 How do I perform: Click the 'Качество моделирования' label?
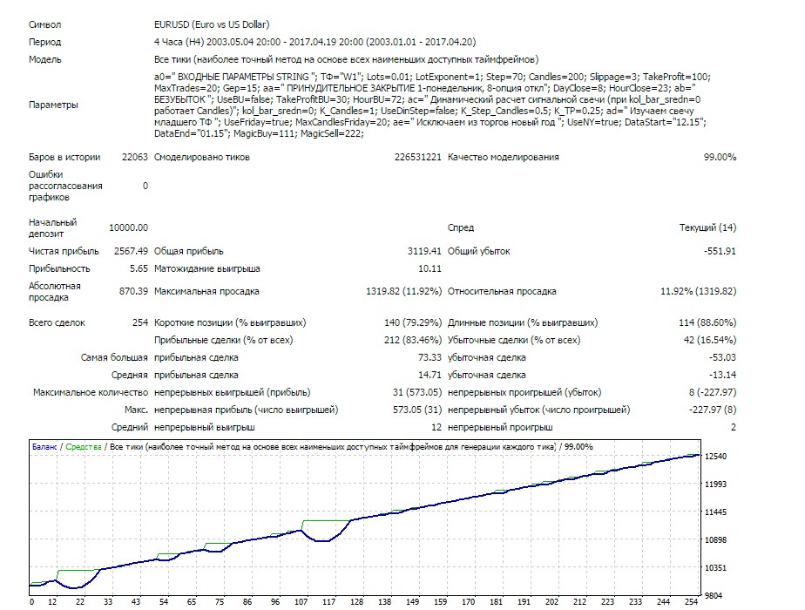[x=504, y=157]
